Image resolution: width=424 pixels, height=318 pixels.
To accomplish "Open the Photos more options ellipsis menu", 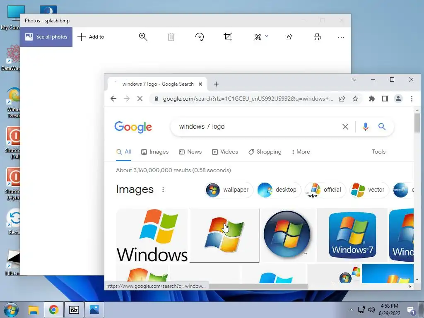I will pos(341,37).
